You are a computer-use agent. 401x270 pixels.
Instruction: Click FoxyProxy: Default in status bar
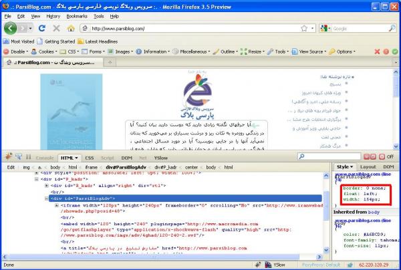tap(321, 265)
